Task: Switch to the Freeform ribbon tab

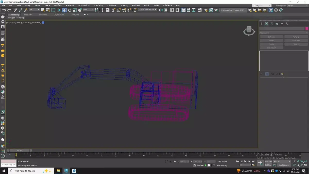Action: tap(28, 15)
